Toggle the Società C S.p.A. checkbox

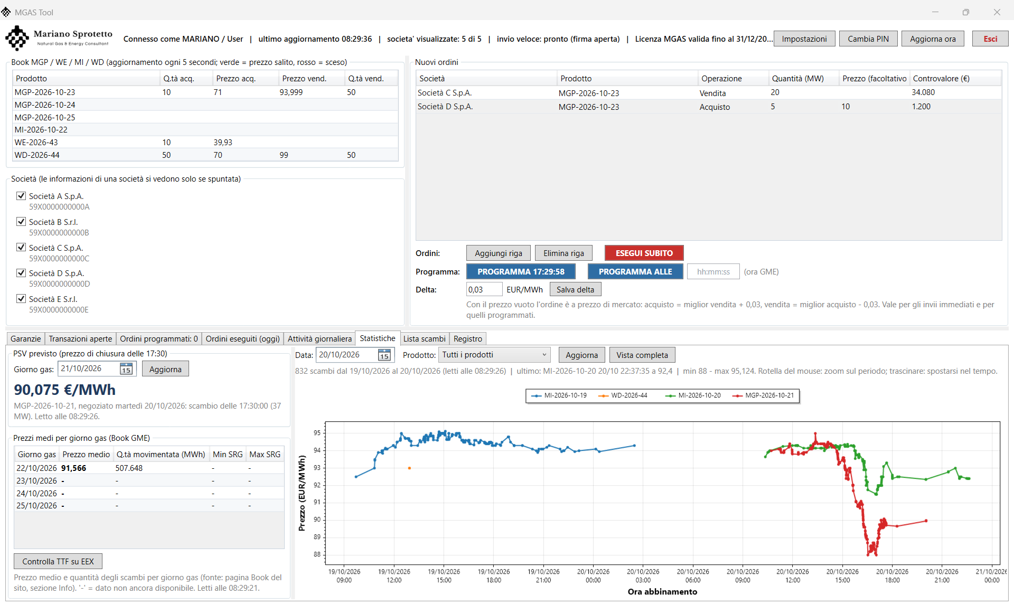tap(21, 247)
